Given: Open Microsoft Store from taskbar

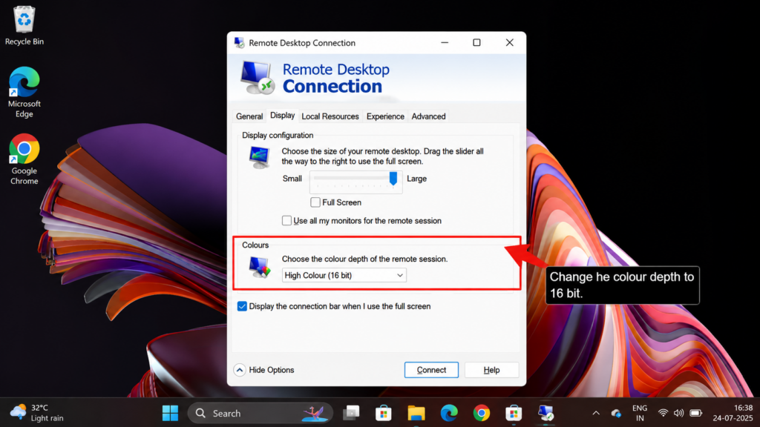Looking at the screenshot, I should pos(384,413).
